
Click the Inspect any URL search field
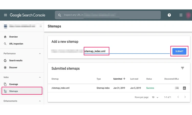(108, 15)
